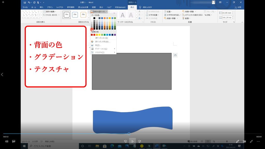Pick the purple standard color swatch
The height and width of the screenshot is (149, 265).
click(115, 35)
